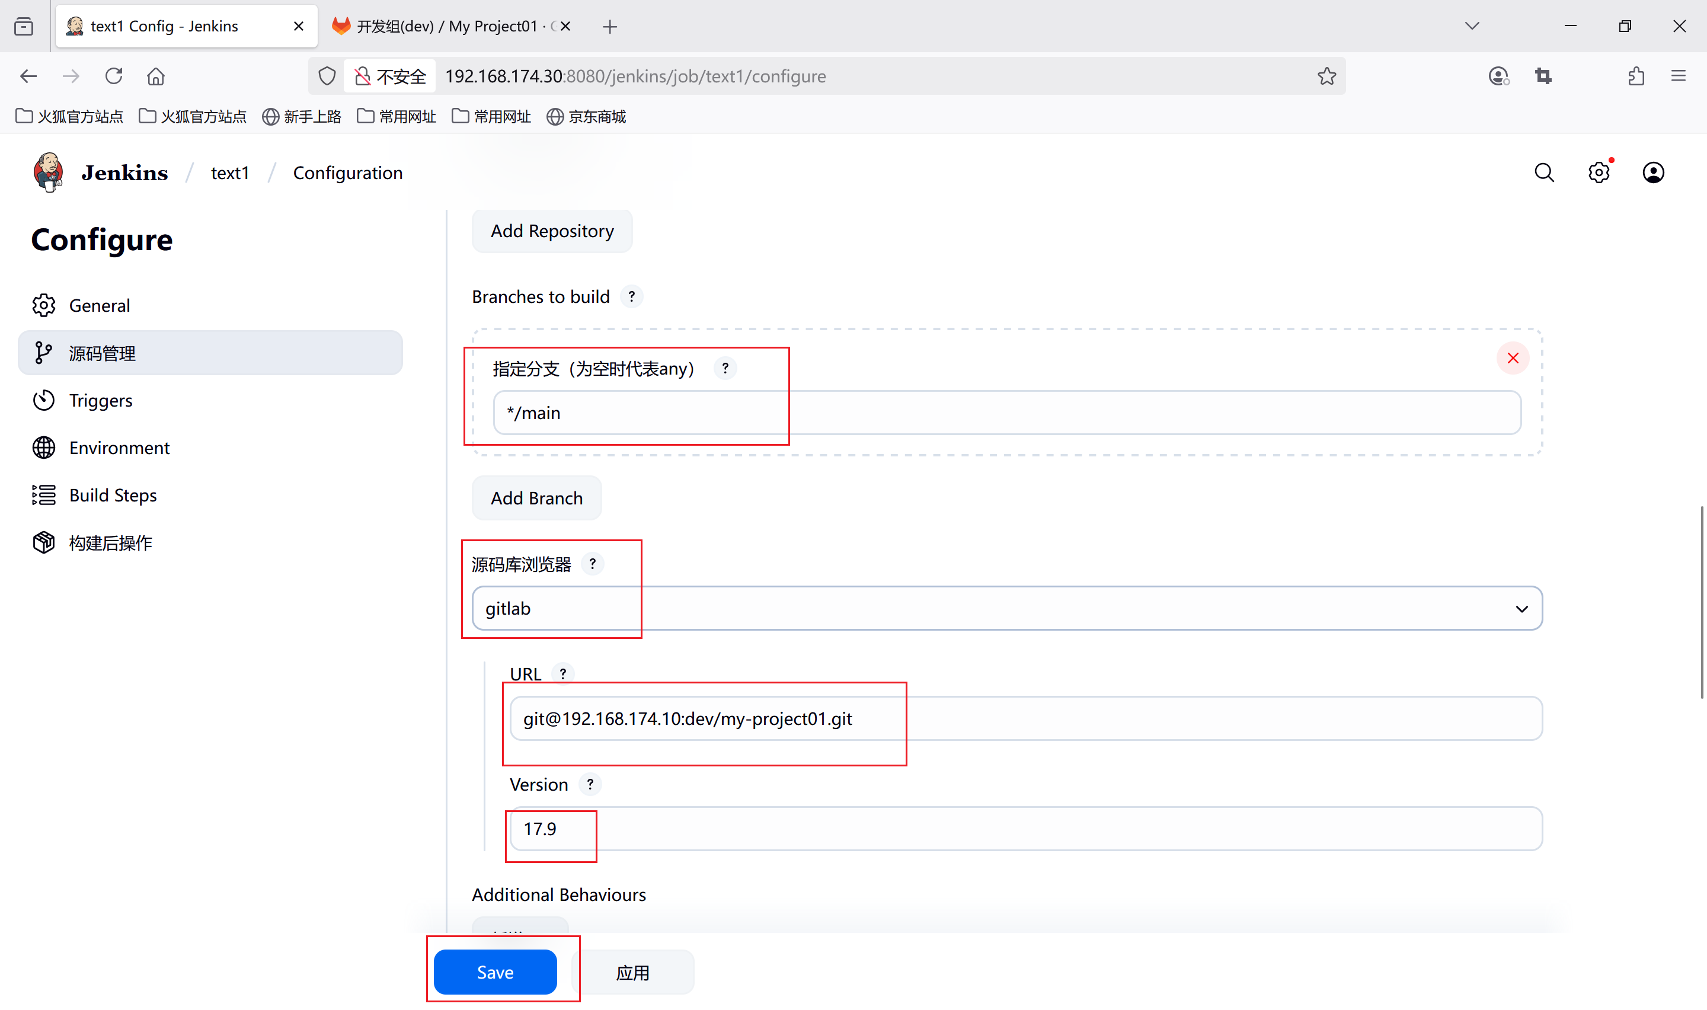Click the Jenkins search magnifier icon
Viewport: 1707px width, 1010px height.
(1544, 173)
